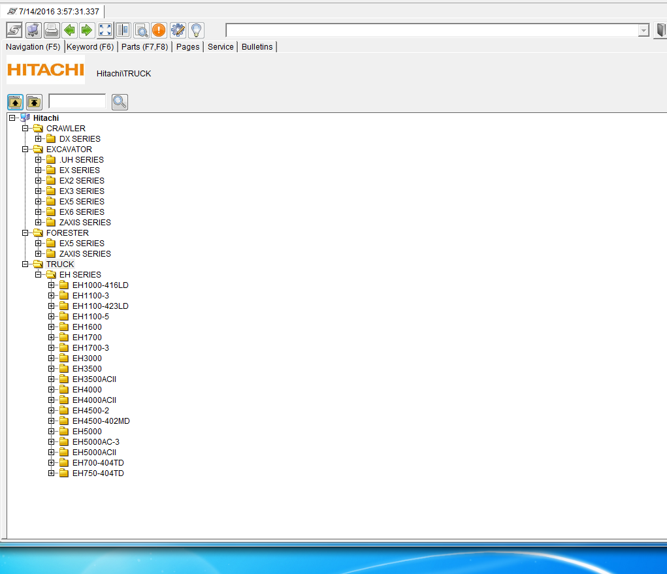Select the Hitachi root computer icon

point(25,118)
